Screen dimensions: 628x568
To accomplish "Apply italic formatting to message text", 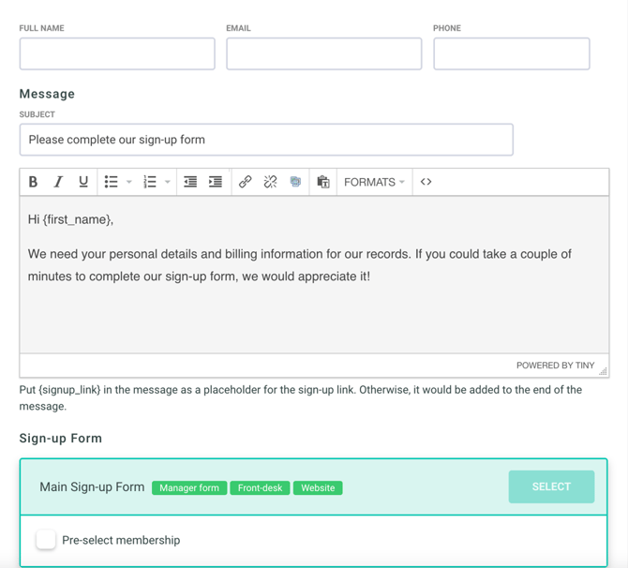I will [58, 182].
